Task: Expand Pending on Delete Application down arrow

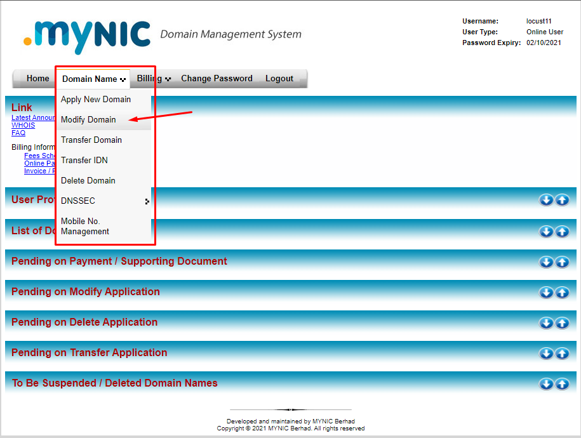Action: (x=546, y=322)
